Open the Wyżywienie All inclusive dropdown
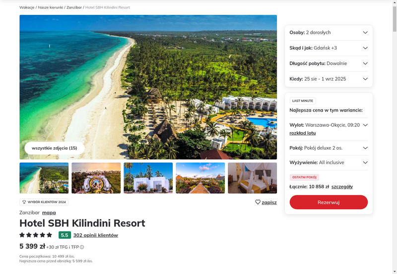 click(x=329, y=163)
